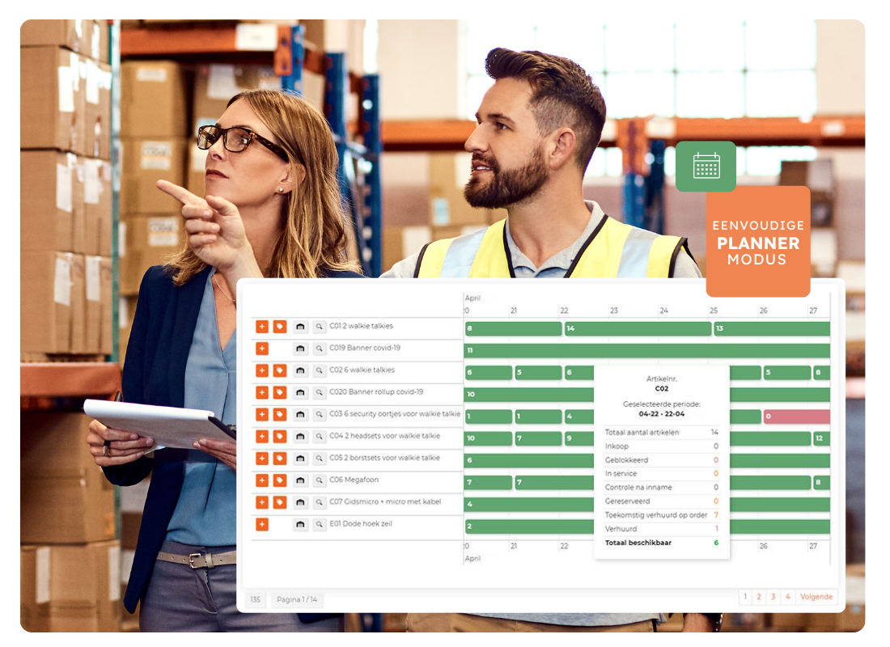Click the plus icon for C01 2 walkie talkies
The height and width of the screenshot is (647, 890).
pos(261,327)
